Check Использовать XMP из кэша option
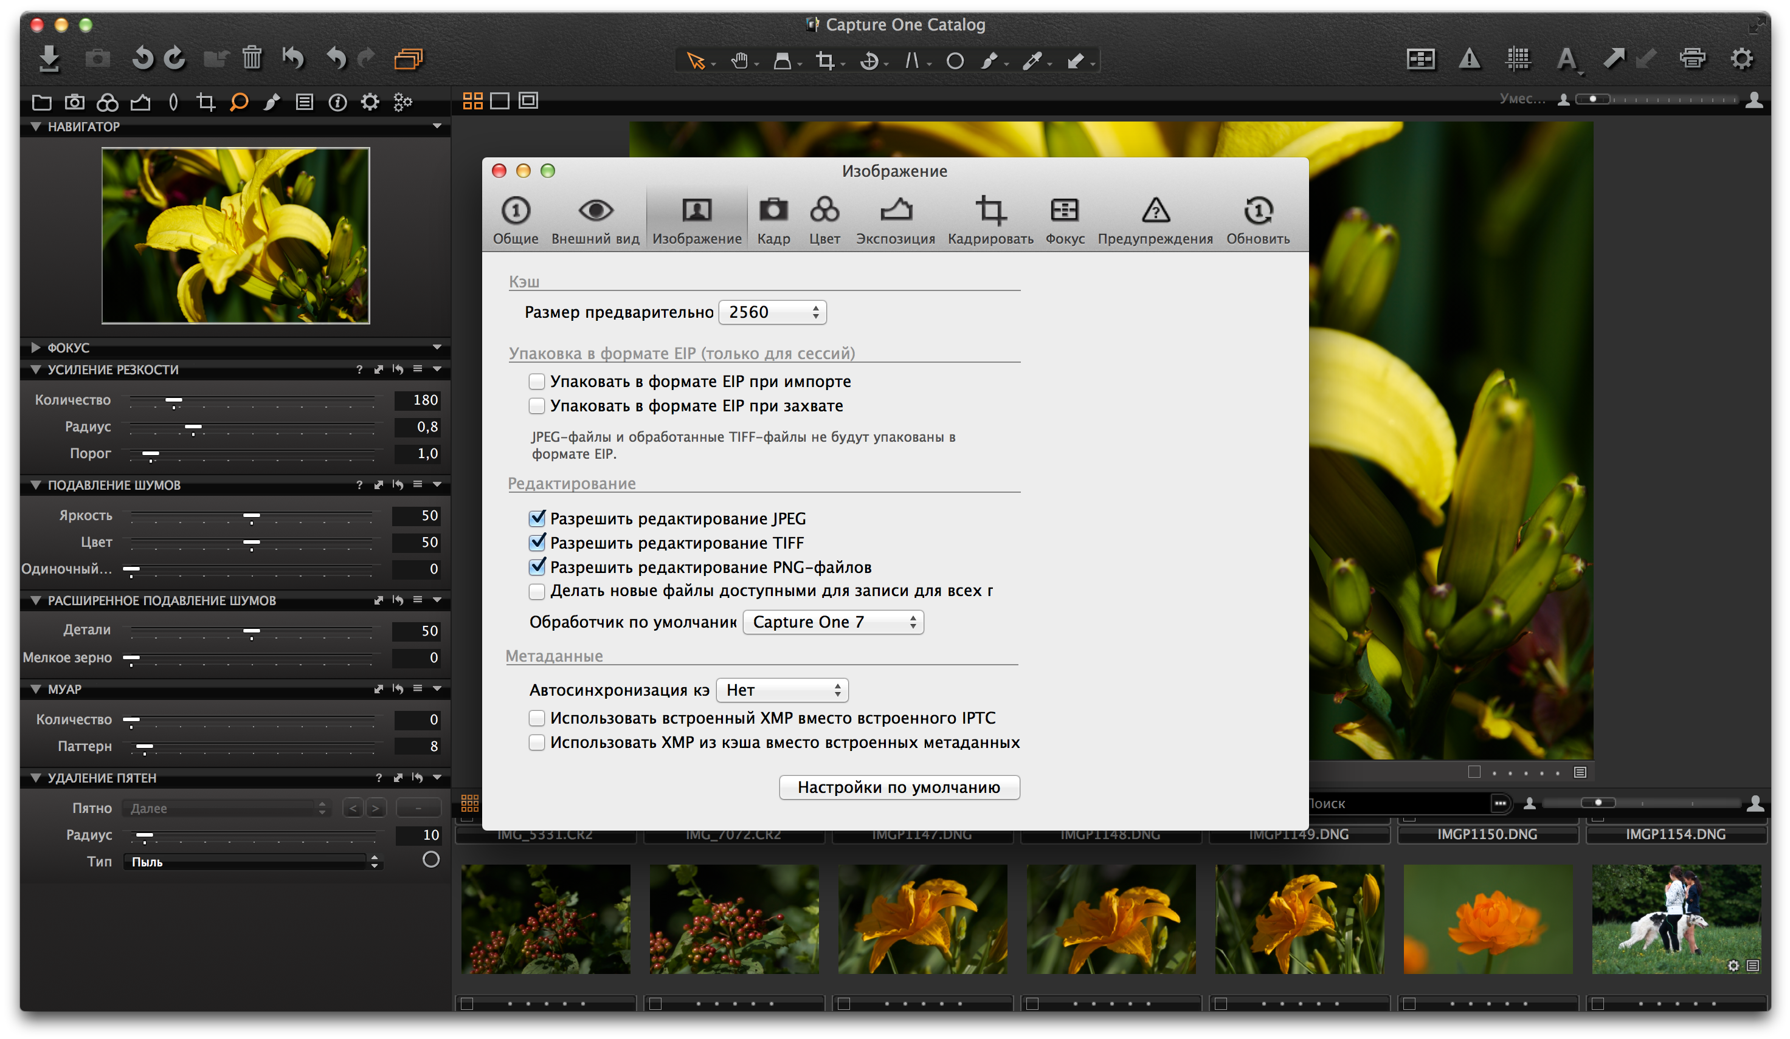1790x1039 pixels. [x=537, y=742]
